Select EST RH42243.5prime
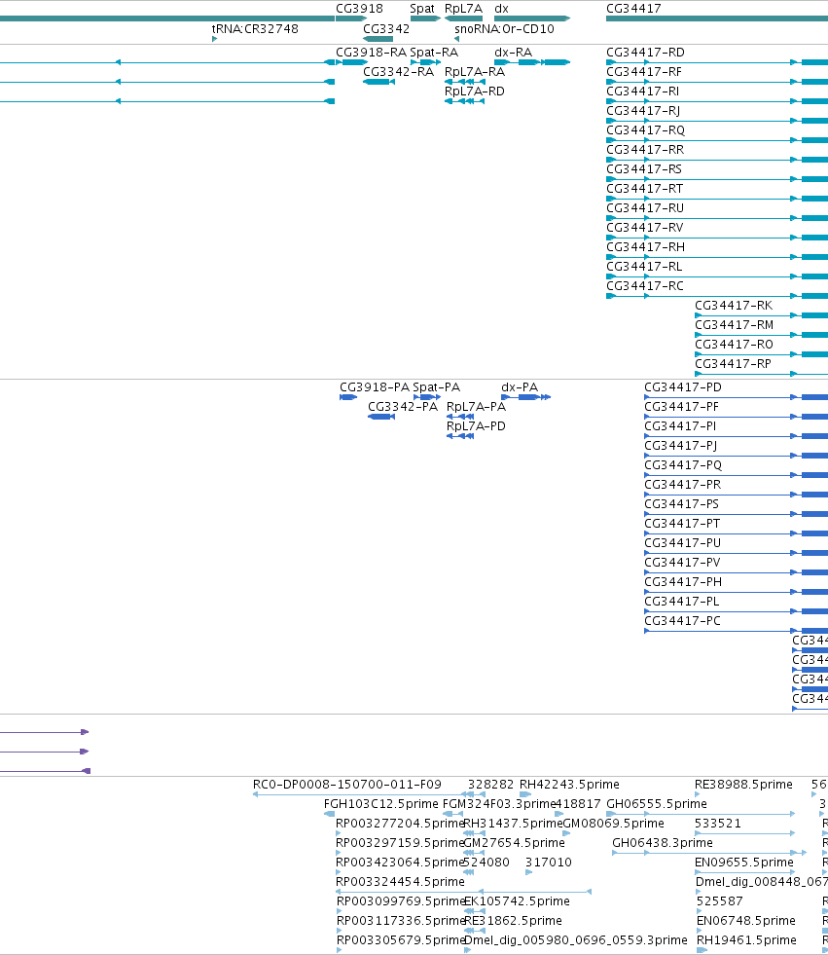The height and width of the screenshot is (955, 828). pos(569,785)
